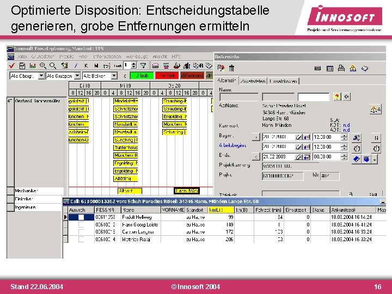This screenshot has width=392, height=294.
Task: Tick Auswahl checkbox for Rudolf Hellweg
Action: tap(81, 217)
